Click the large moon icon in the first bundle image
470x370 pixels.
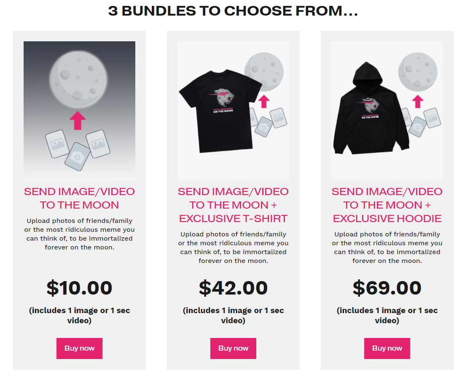tap(78, 79)
